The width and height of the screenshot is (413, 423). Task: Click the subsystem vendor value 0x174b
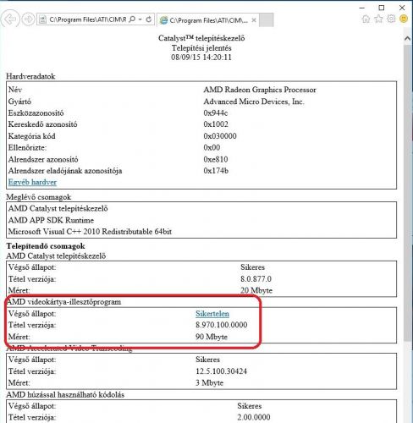pos(216,171)
